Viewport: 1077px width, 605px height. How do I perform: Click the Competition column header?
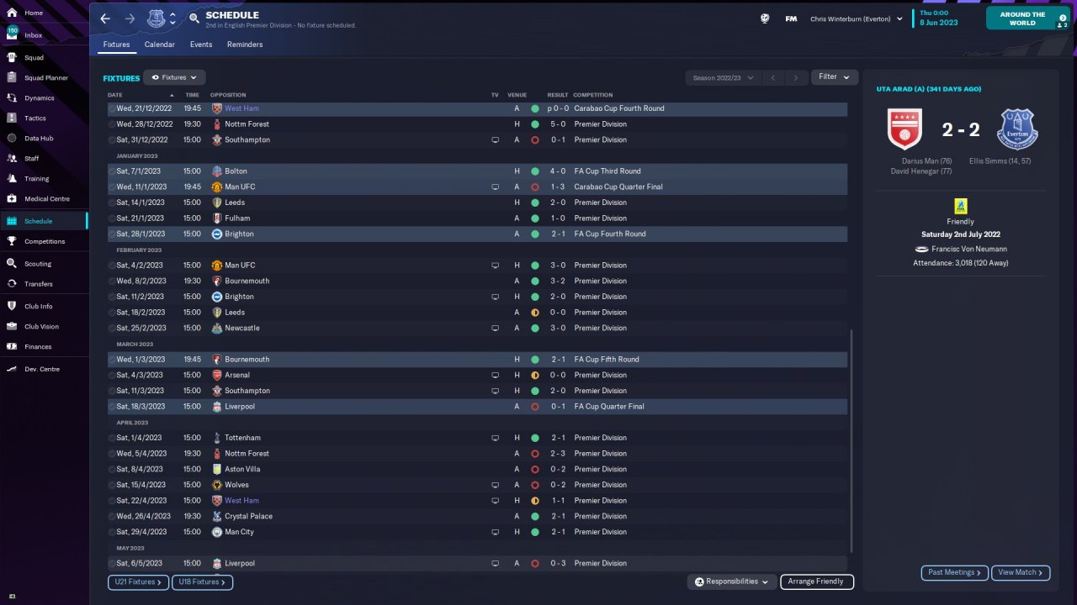coord(593,95)
